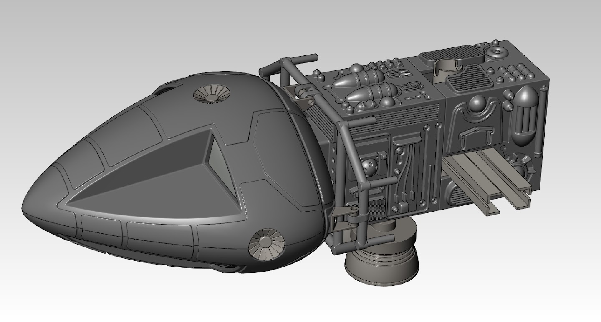
Task: Select the open cylindrical cup on module top
Action: click(447, 70)
